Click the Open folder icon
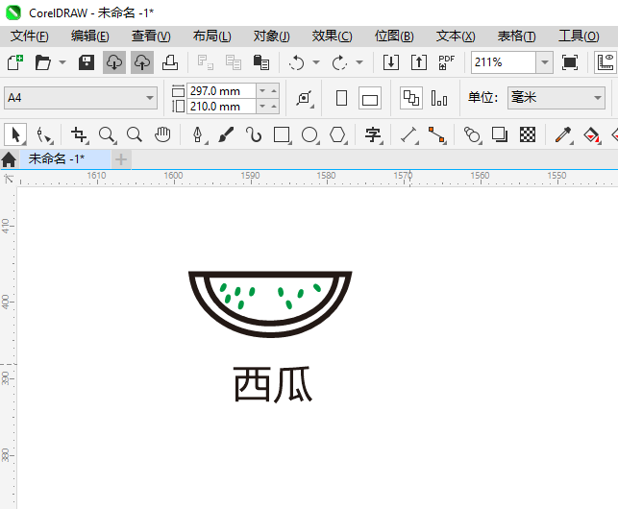 point(42,62)
